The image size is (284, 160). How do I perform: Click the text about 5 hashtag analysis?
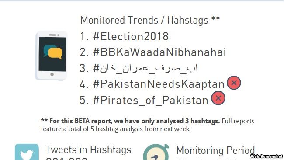pyautogui.click(x=116, y=129)
